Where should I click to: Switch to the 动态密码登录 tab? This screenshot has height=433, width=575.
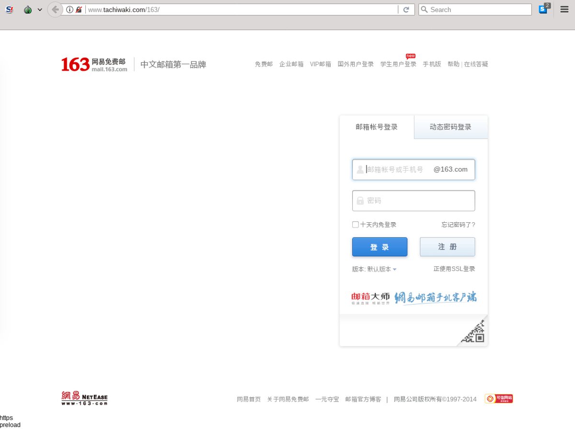(x=450, y=127)
